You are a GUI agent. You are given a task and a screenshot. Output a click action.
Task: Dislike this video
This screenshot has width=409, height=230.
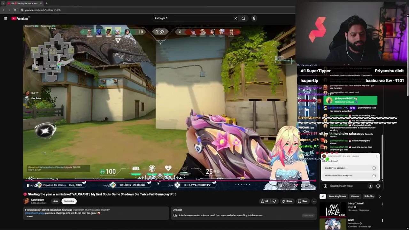(274, 201)
